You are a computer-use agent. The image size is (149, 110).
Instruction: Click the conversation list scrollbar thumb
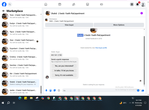tap(41, 90)
